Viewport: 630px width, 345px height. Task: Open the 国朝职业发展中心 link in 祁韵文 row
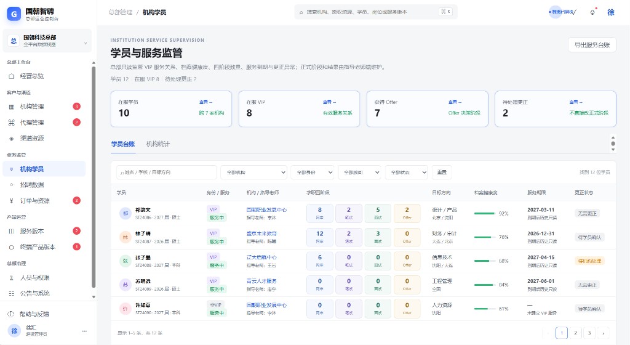(x=266, y=210)
